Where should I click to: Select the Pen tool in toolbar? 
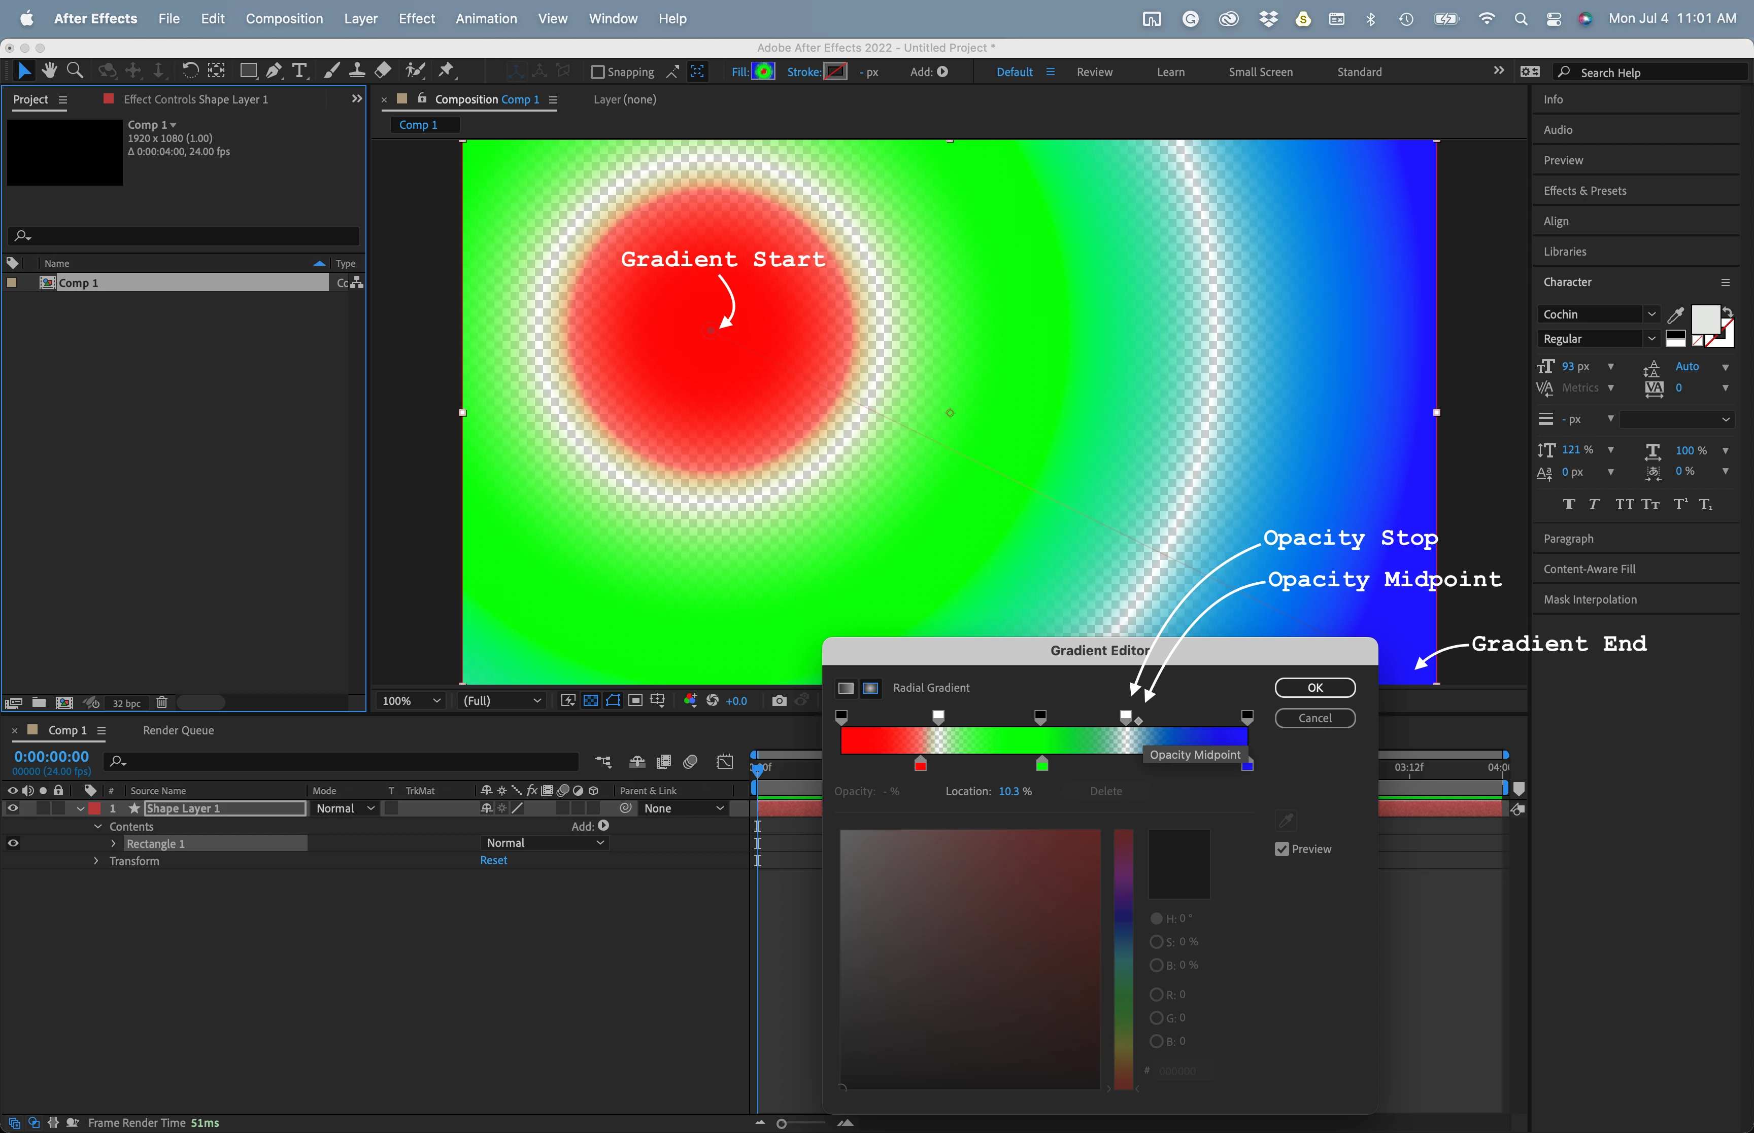[x=273, y=70]
